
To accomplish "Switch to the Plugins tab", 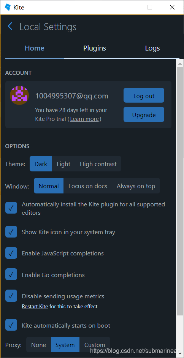I will (95, 48).
